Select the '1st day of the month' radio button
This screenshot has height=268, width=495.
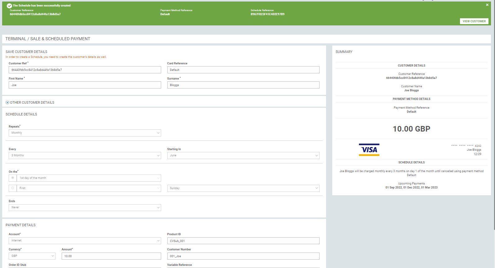13,178
